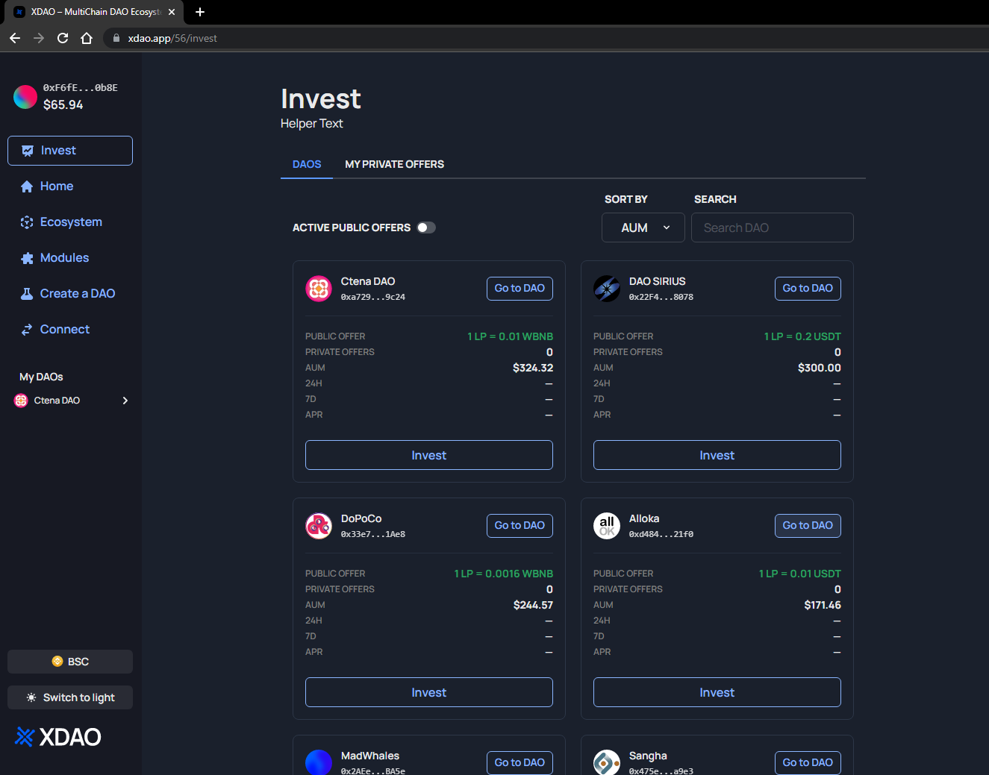Click the browser address bar URL
The height and width of the screenshot is (775, 989).
172,38
